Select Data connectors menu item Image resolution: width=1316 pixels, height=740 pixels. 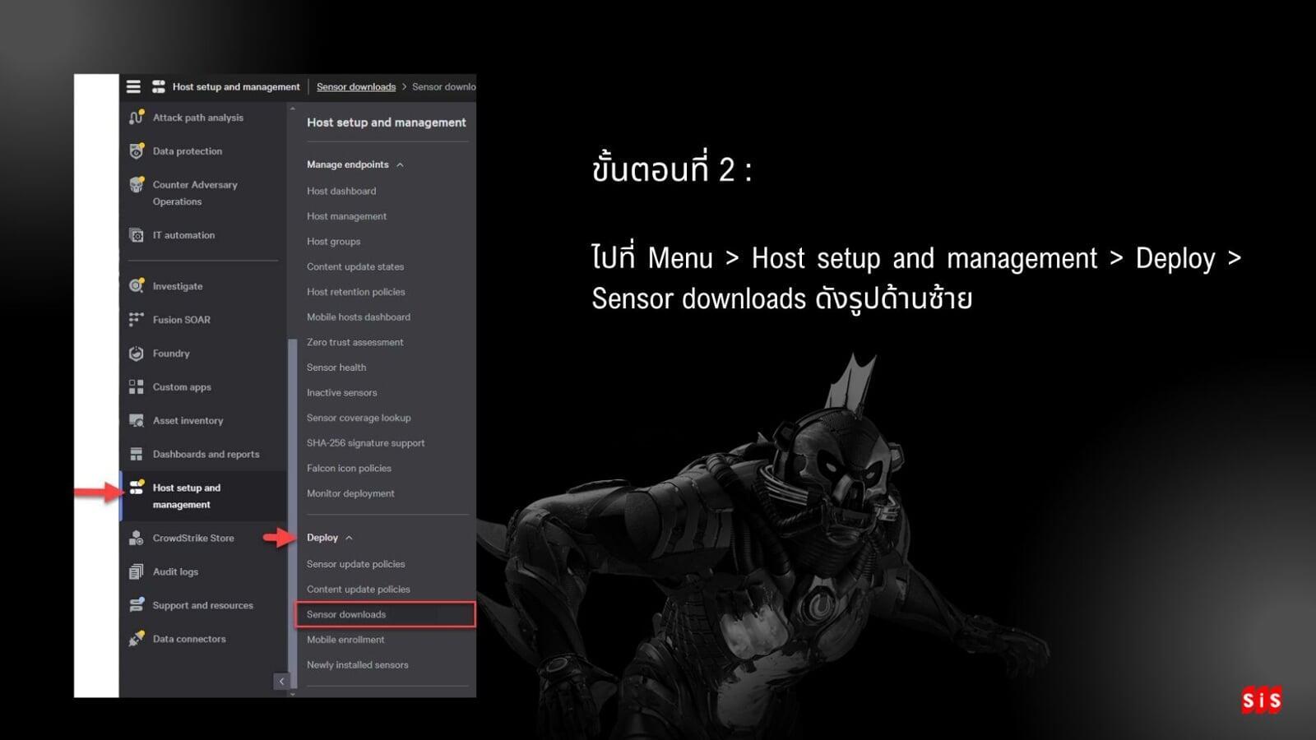point(189,639)
